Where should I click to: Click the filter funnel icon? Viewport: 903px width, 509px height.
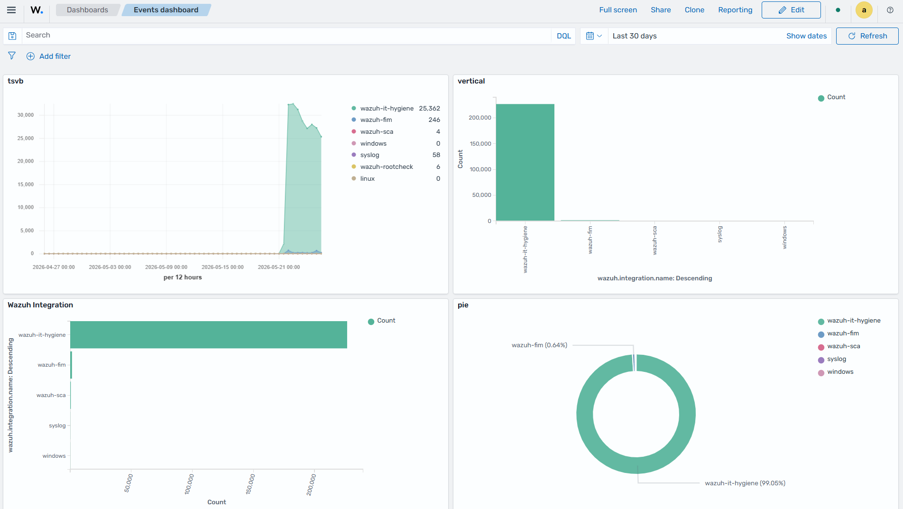(x=12, y=56)
